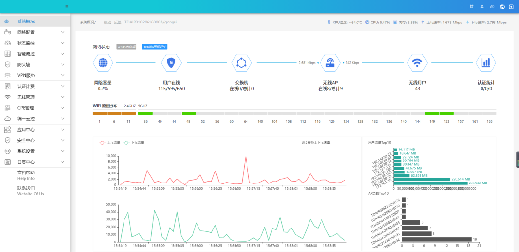Click the blue 智能组网运行中 status badge
This screenshot has height=252, width=519.
tap(154, 47)
